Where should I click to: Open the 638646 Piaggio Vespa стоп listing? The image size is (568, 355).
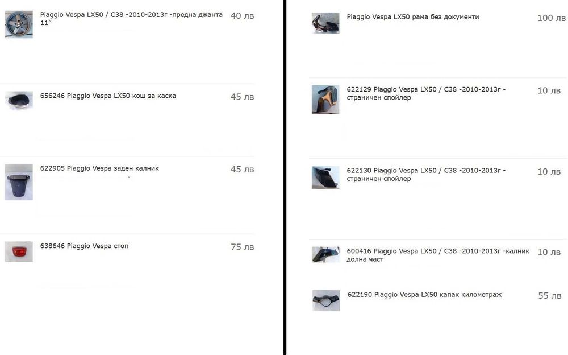[x=84, y=246]
